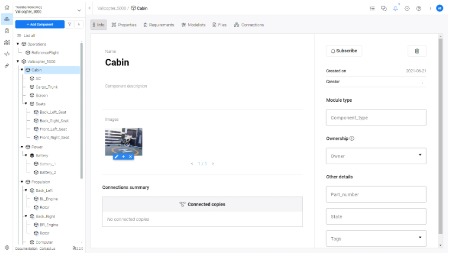
Task: Switch to the Requirements tab
Action: [159, 24]
